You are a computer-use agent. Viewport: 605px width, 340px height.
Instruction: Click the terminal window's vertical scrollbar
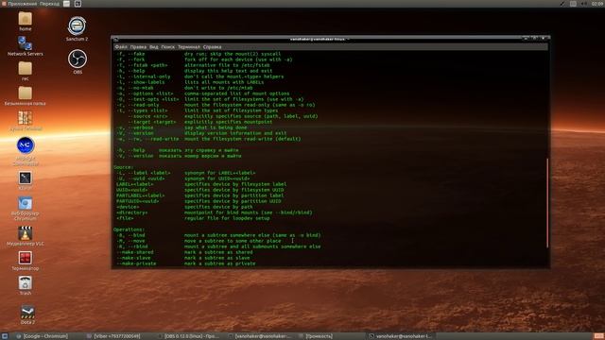(x=547, y=203)
